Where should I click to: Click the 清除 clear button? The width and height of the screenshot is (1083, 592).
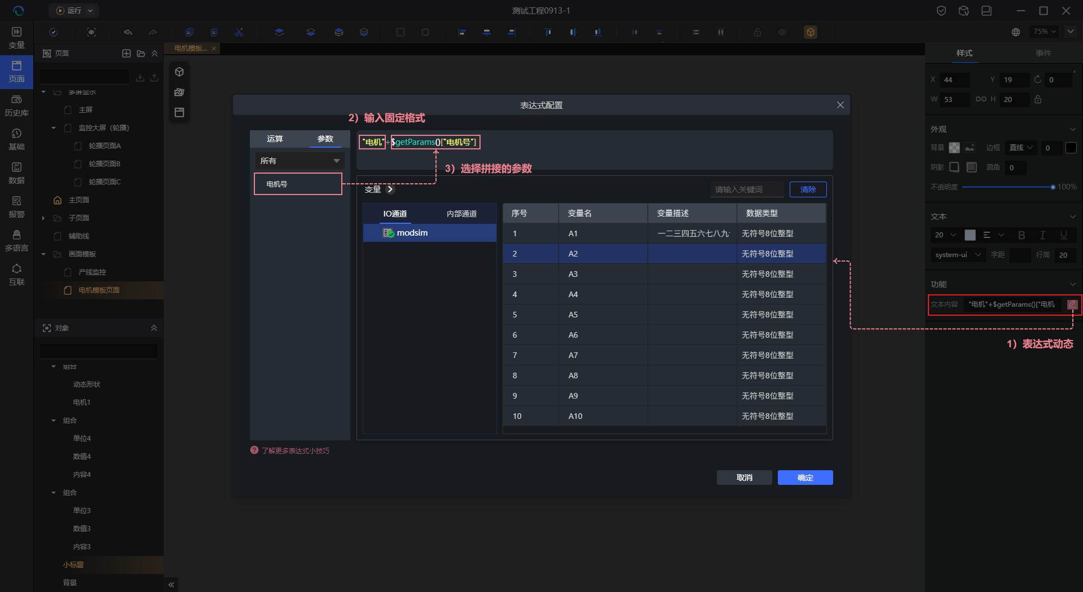coord(808,189)
